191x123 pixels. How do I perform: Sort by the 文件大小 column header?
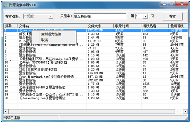100,26
